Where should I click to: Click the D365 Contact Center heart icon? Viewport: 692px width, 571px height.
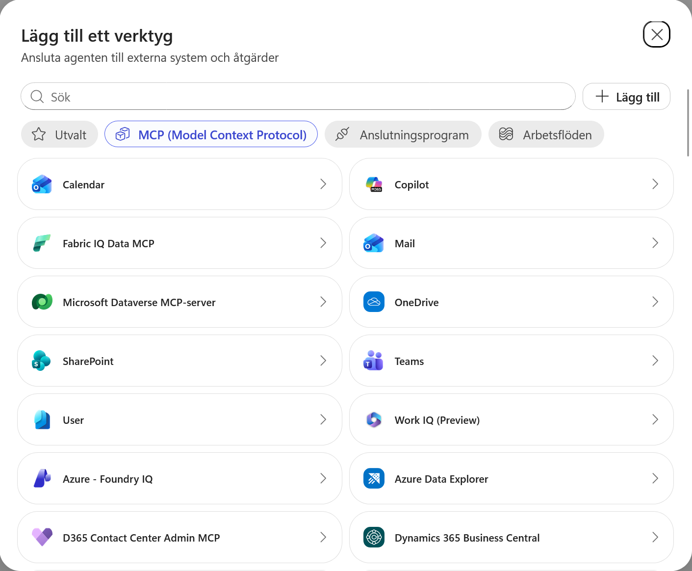42,538
